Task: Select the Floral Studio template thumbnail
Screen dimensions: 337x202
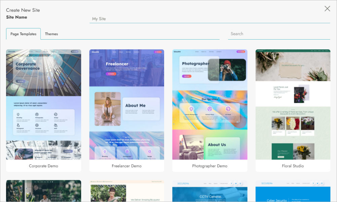Action: 293,104
